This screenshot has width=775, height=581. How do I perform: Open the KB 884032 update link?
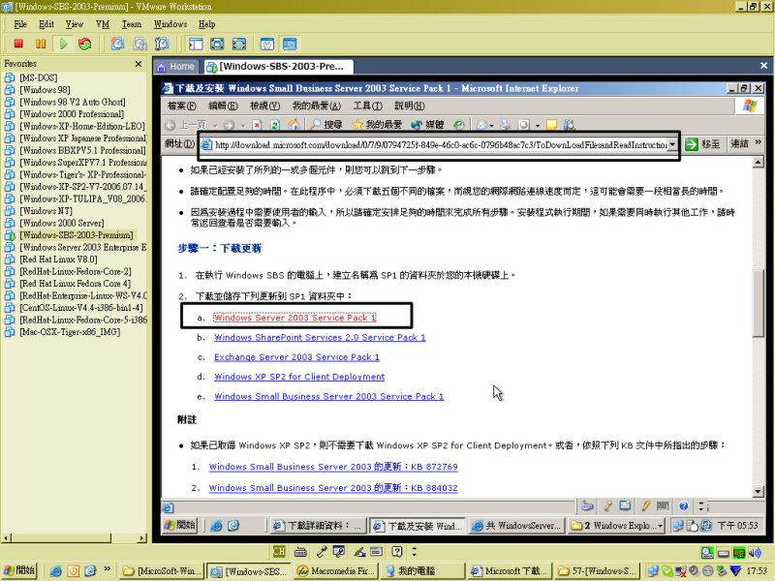333,488
